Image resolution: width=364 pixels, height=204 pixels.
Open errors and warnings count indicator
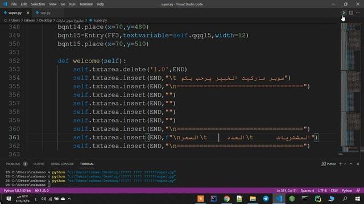coord(42,190)
